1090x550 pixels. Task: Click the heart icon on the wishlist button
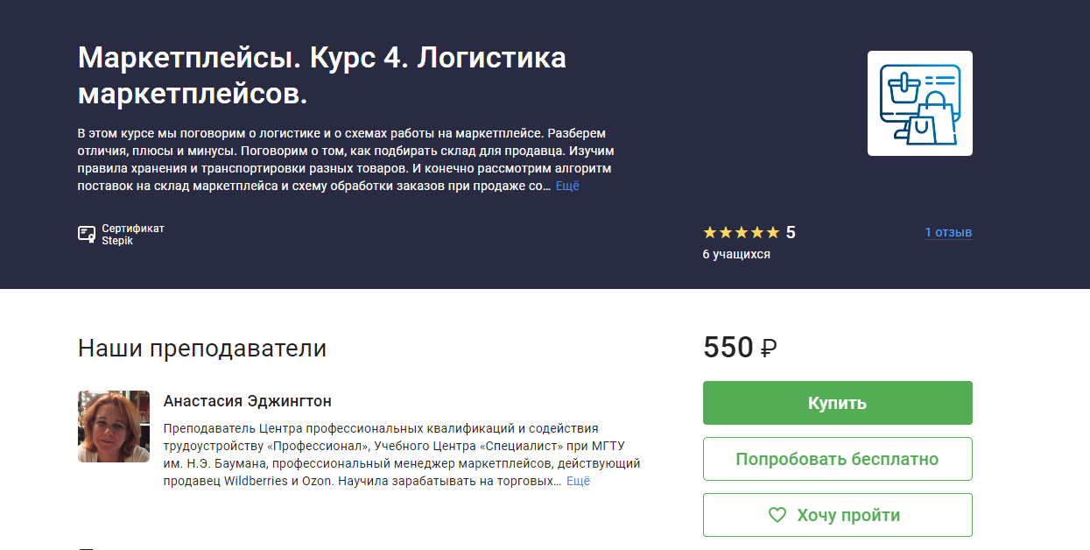(777, 515)
